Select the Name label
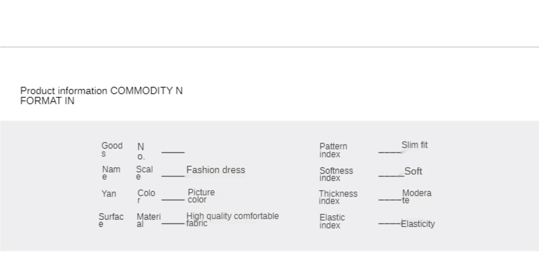 pyautogui.click(x=111, y=173)
